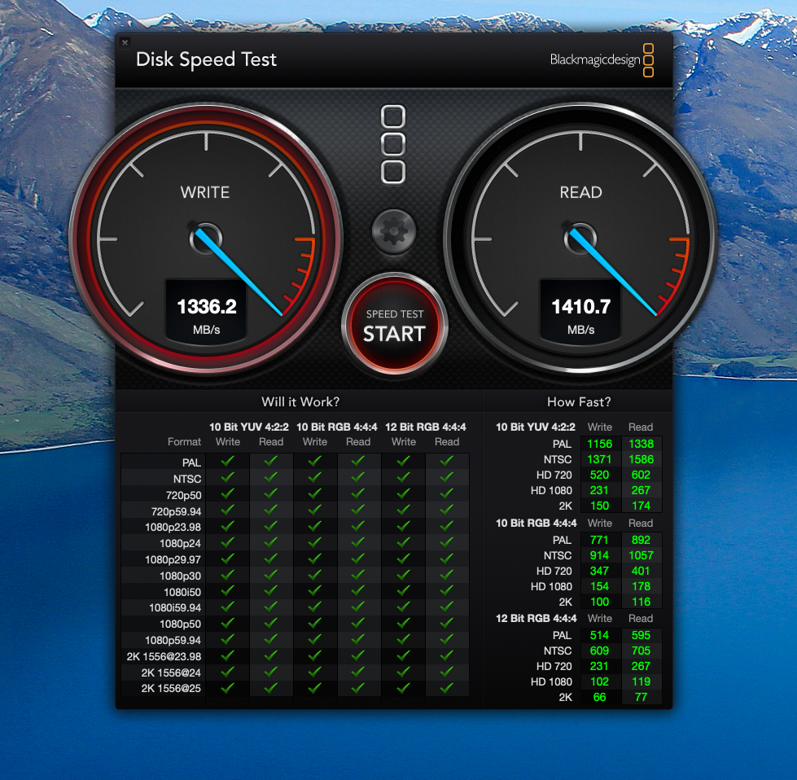Click the 2K 1556@23.98 checkmark under 10 Bit YUV Write

tap(228, 656)
